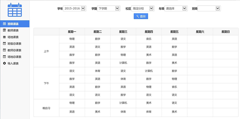Click the 教师课表 sidebar icon
This screenshot has height=119, width=240.
[4, 30]
